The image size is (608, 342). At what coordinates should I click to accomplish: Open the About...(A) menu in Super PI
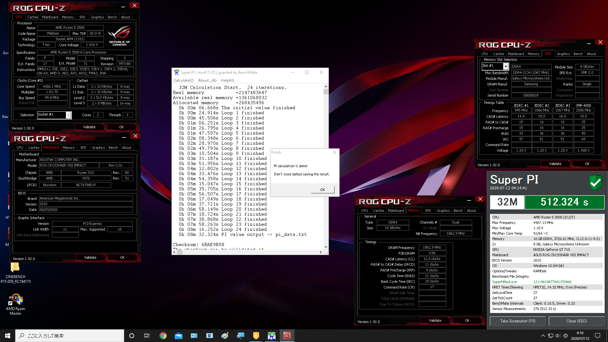coord(207,80)
